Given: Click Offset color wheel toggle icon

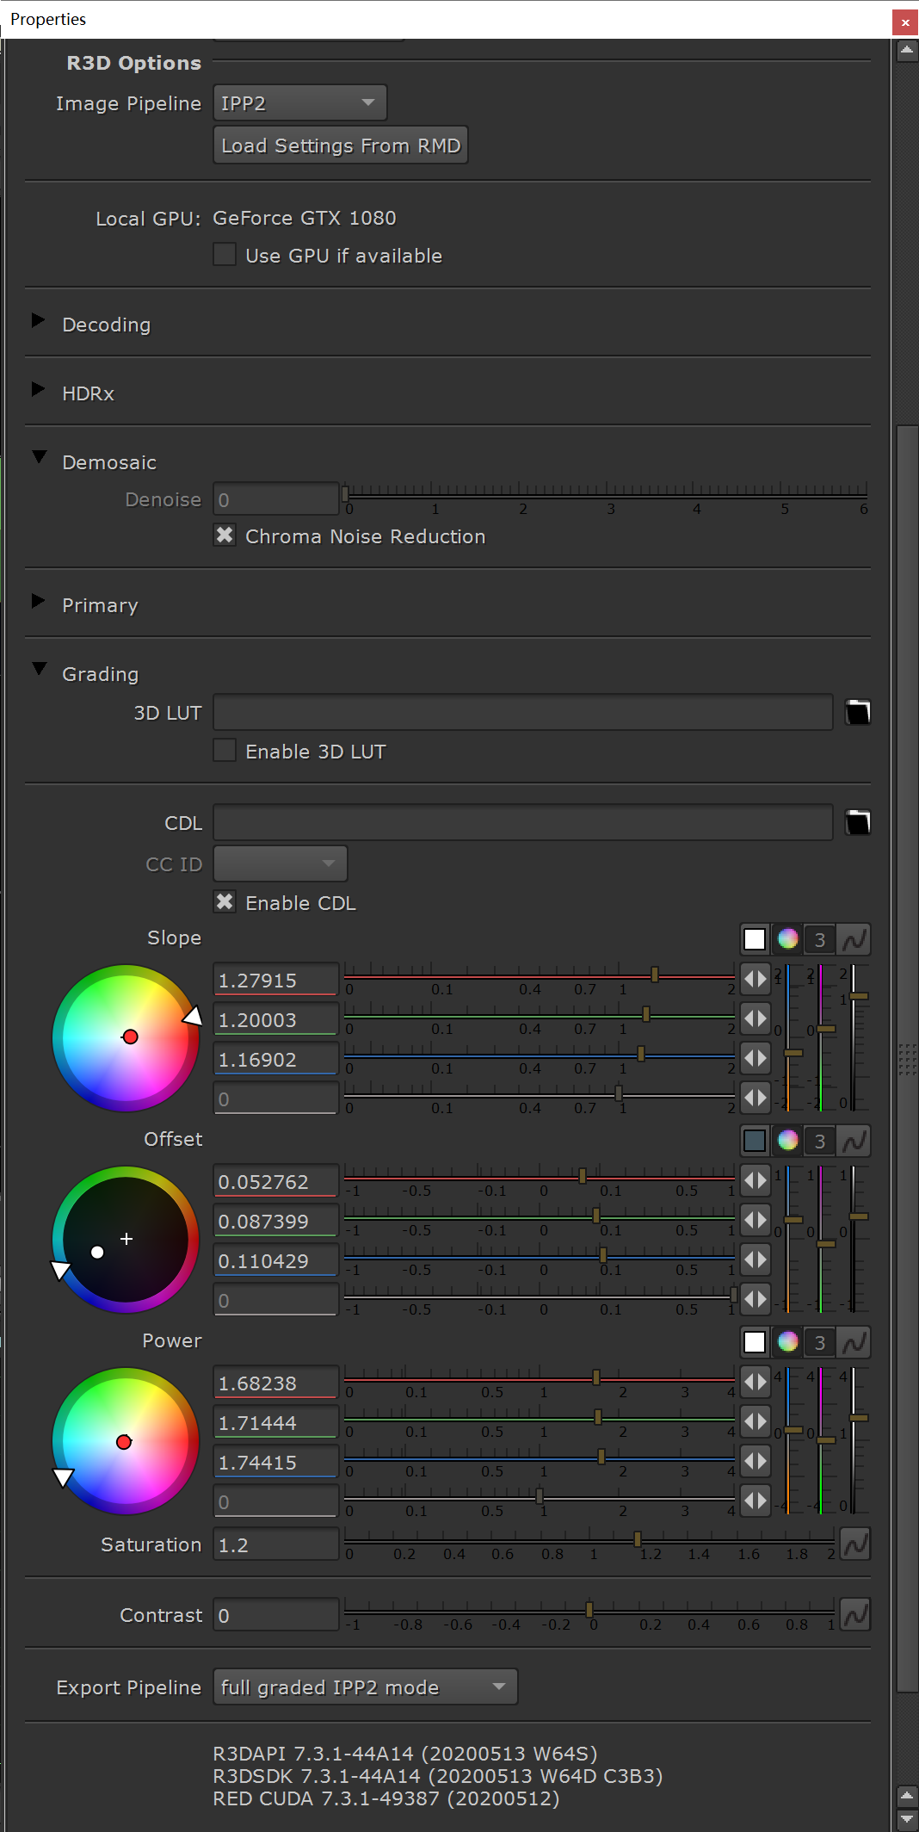Looking at the screenshot, I should point(787,1141).
